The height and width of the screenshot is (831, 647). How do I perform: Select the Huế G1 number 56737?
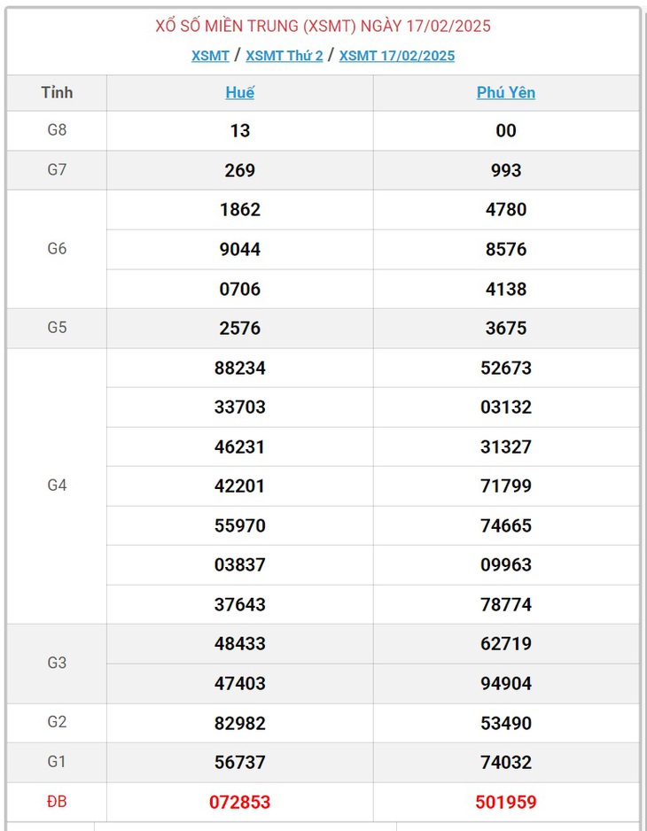click(239, 762)
